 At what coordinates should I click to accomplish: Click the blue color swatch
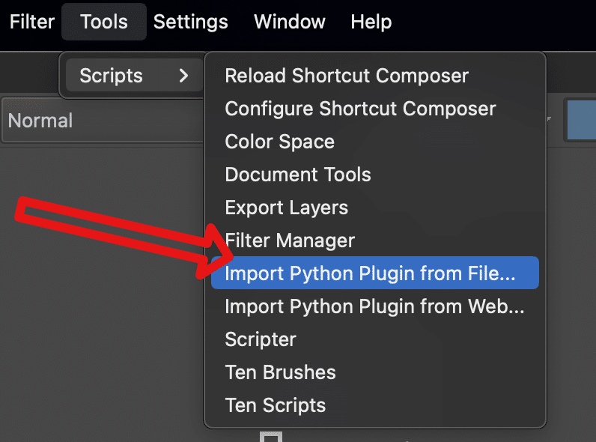pyautogui.click(x=581, y=120)
